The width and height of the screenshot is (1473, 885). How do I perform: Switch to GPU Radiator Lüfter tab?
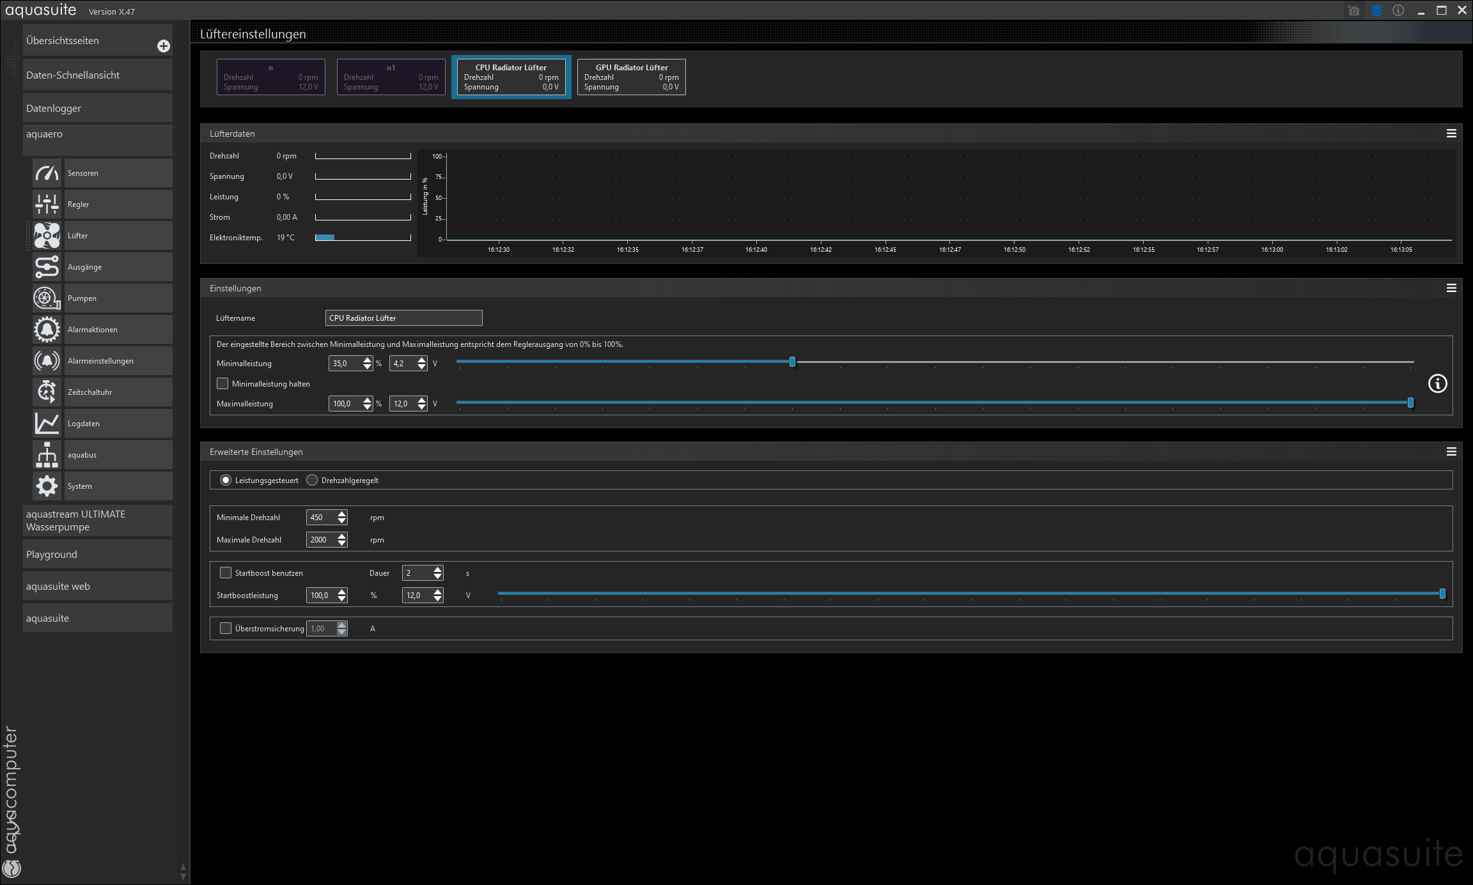tap(631, 77)
